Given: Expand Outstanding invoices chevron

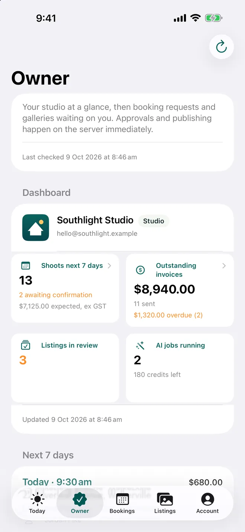Looking at the screenshot, I should [224, 266].
